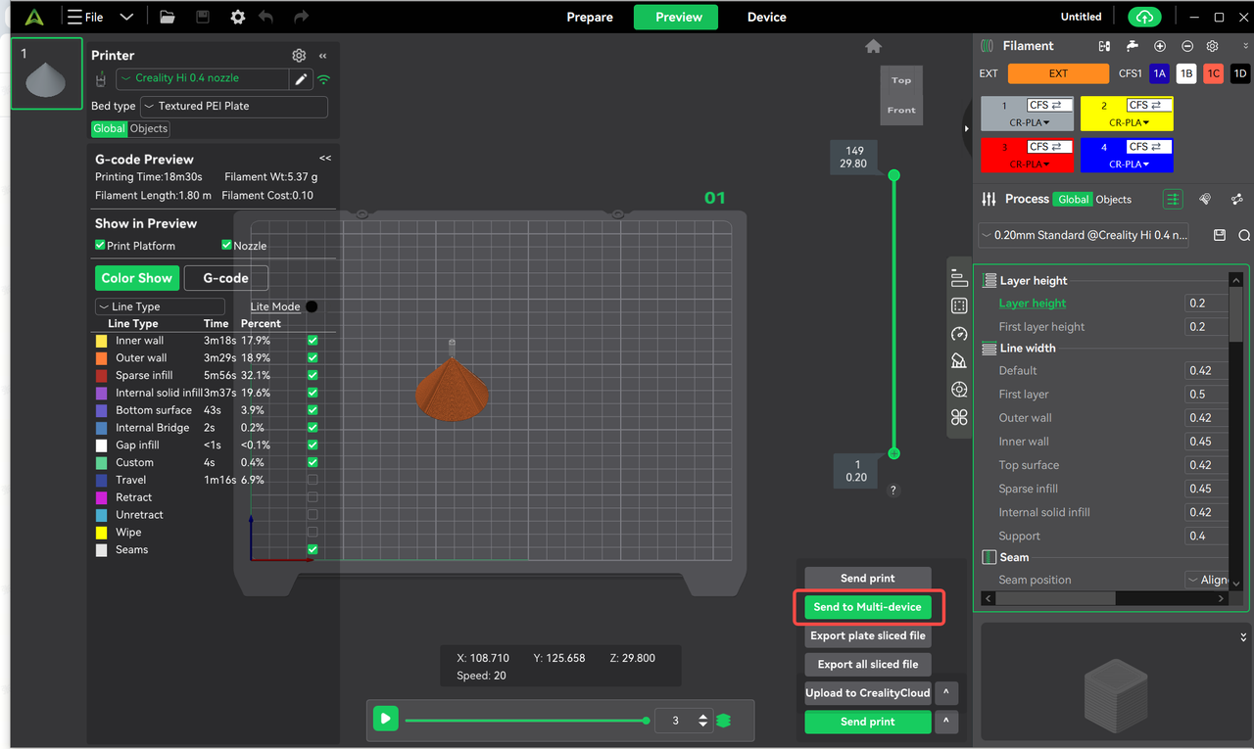Click the filament flushing faucet icon
This screenshot has height=749, width=1254.
click(1133, 46)
